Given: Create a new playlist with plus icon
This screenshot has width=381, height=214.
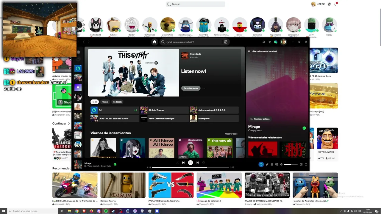Looking at the screenshot, I should pos(78,59).
